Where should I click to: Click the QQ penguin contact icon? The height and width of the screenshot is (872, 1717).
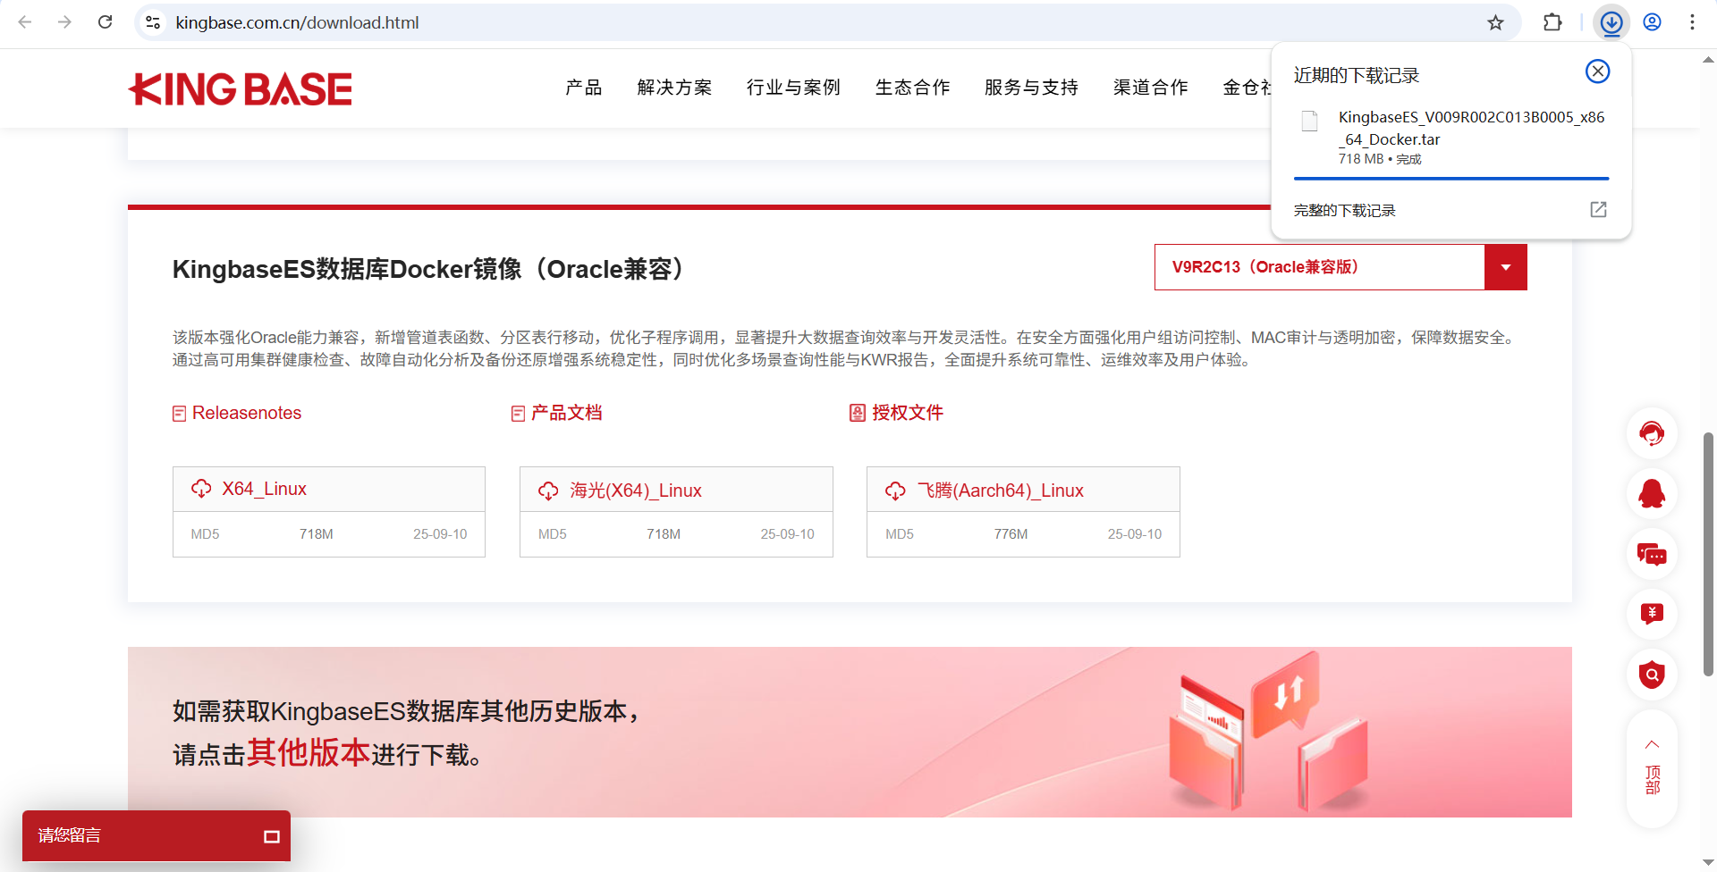pyautogui.click(x=1652, y=494)
